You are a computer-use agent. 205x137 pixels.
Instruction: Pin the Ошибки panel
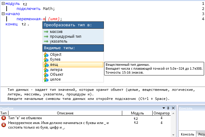click(x=168, y=108)
